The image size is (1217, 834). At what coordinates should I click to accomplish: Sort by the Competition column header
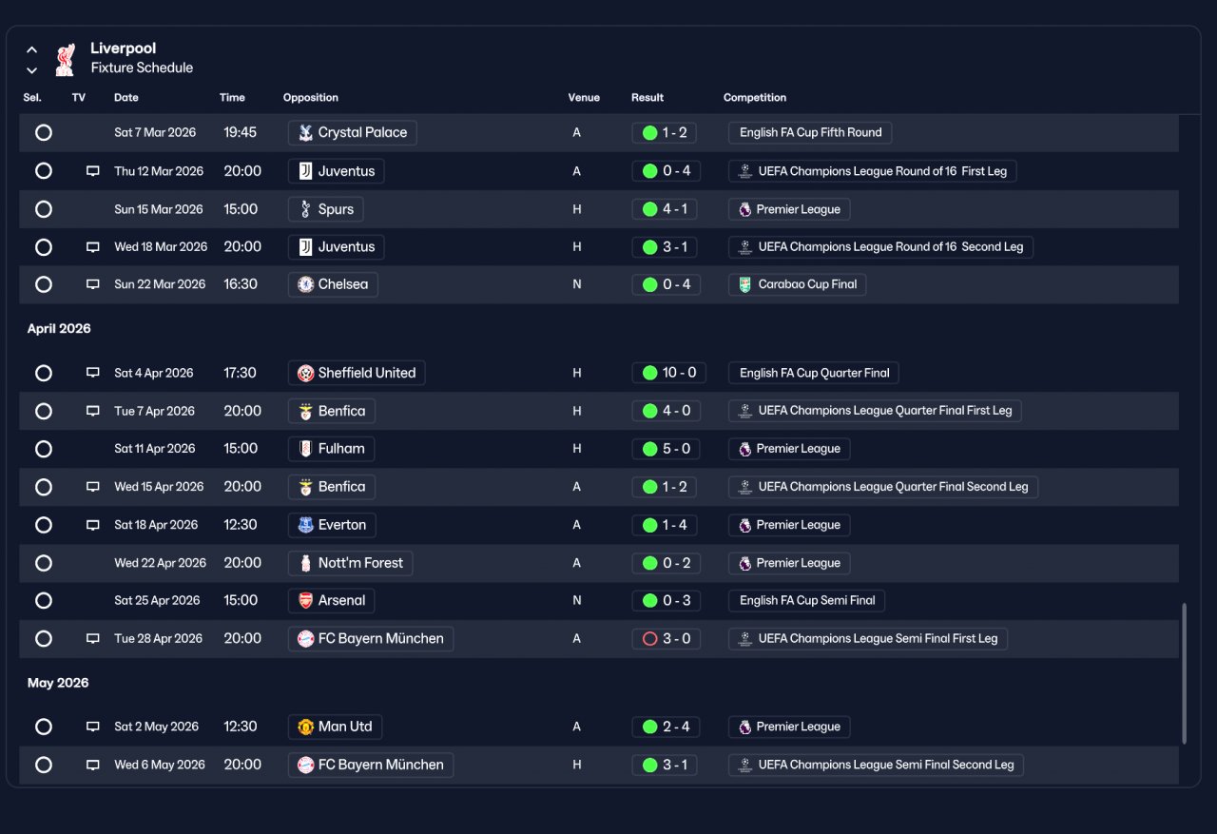[755, 98]
